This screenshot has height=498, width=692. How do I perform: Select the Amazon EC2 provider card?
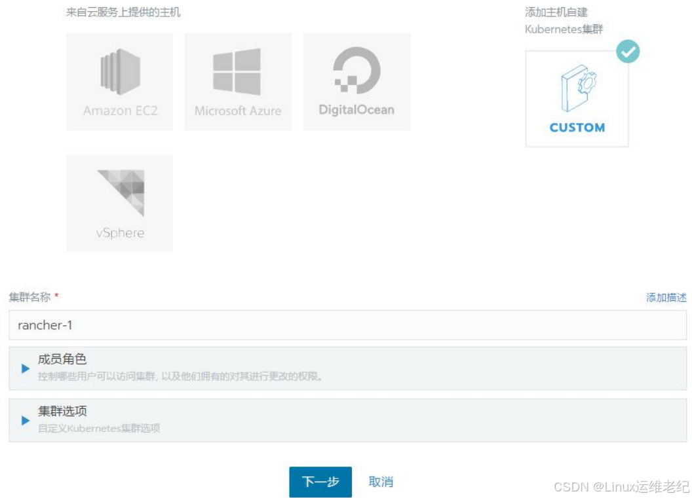[x=120, y=82]
